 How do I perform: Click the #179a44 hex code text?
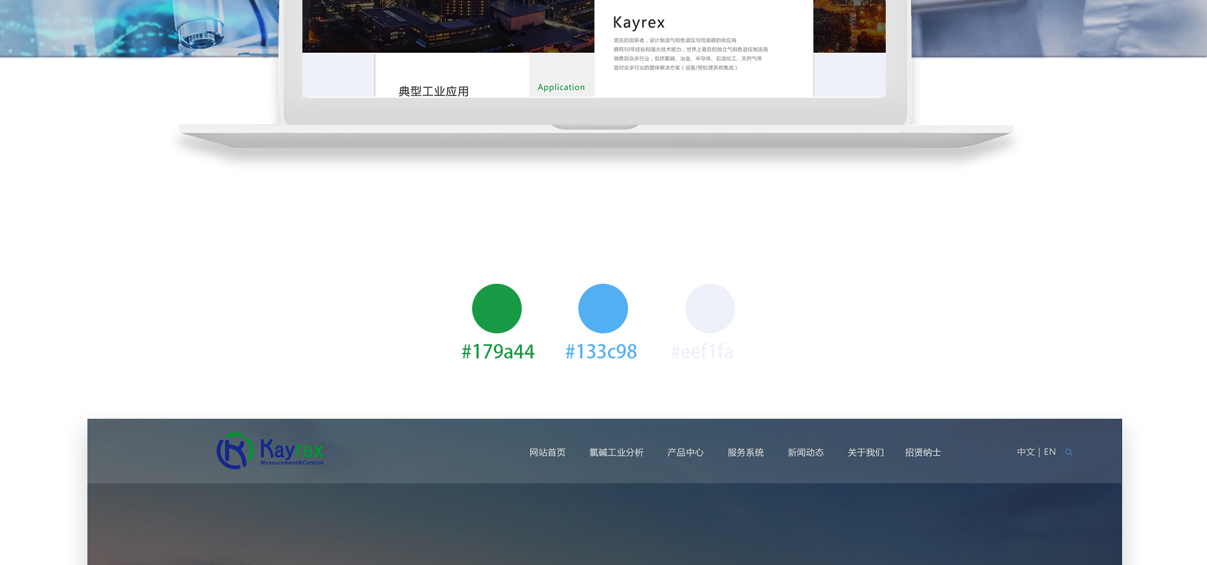(x=498, y=352)
